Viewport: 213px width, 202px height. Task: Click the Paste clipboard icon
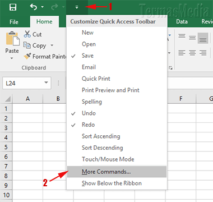coord(13,39)
